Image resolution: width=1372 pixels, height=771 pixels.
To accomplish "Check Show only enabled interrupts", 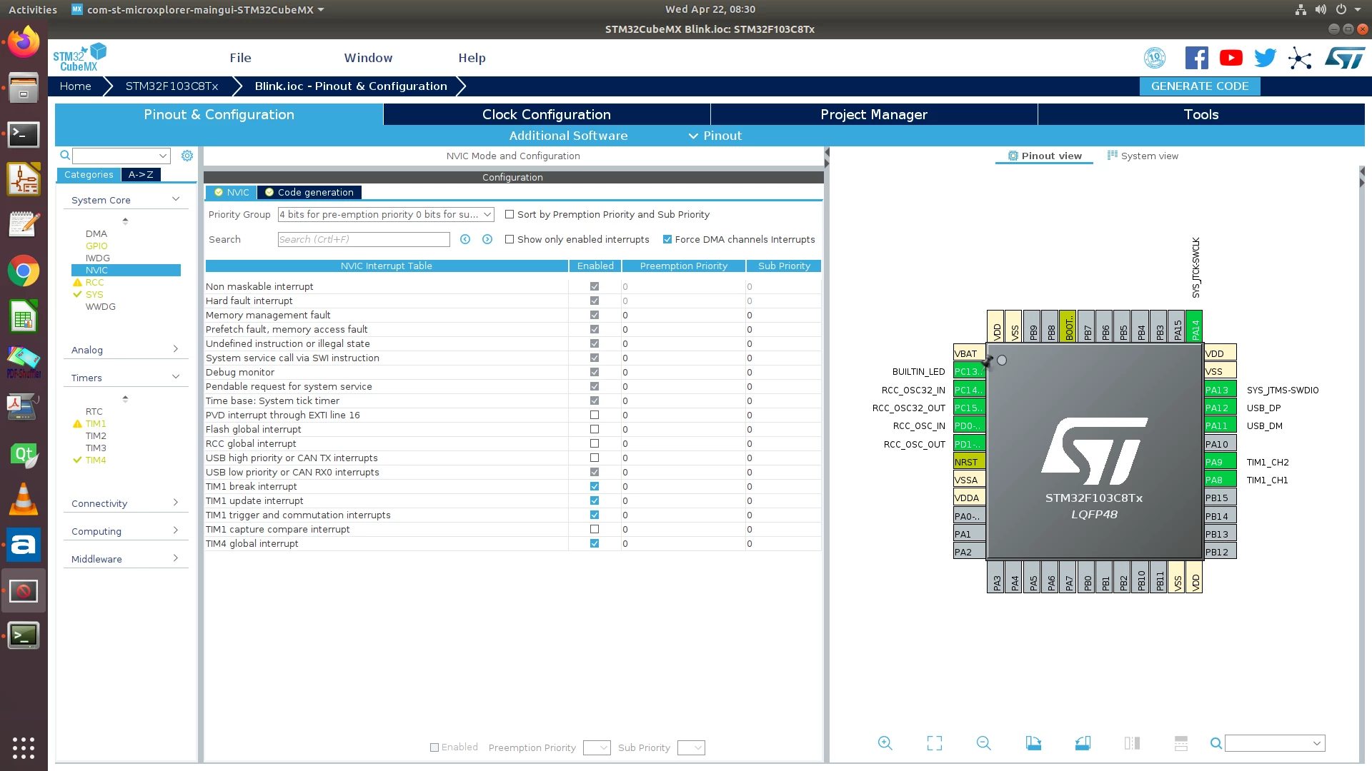I will point(509,239).
